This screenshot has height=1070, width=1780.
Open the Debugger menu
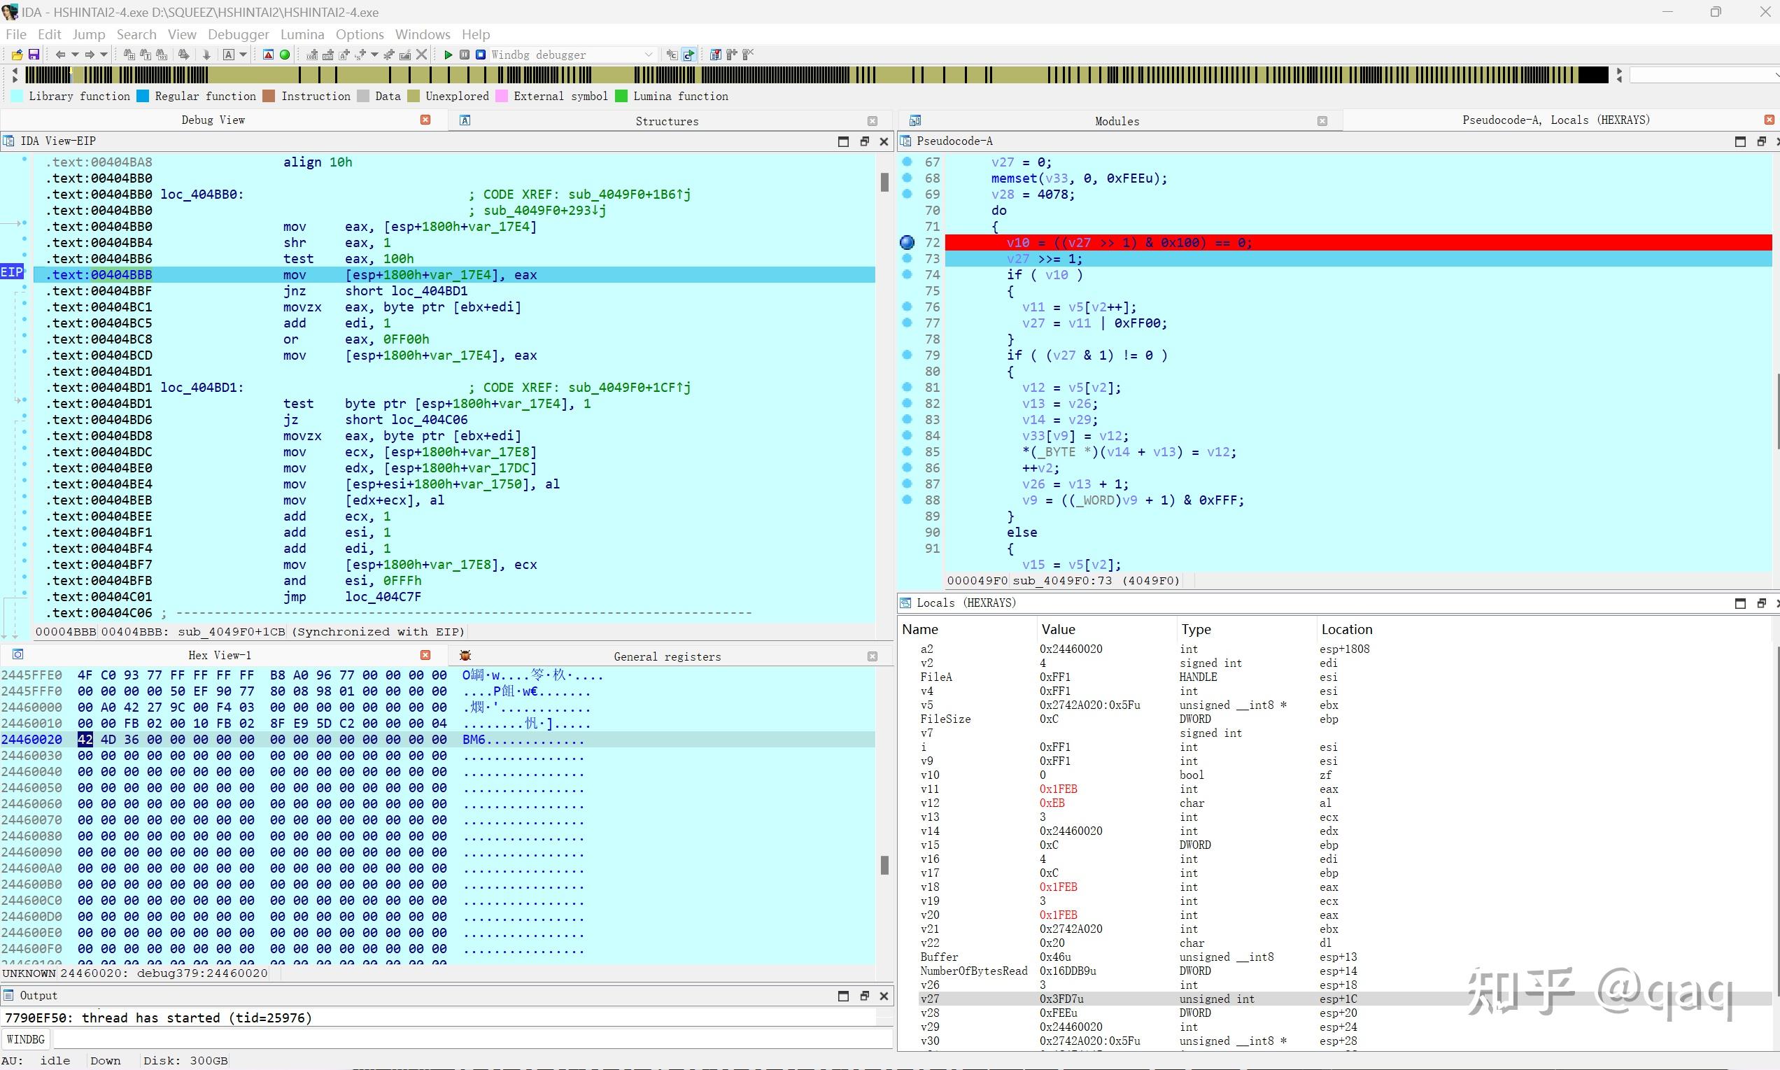[x=238, y=34]
